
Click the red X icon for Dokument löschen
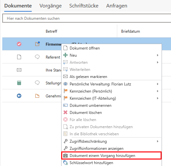click(x=65, y=112)
